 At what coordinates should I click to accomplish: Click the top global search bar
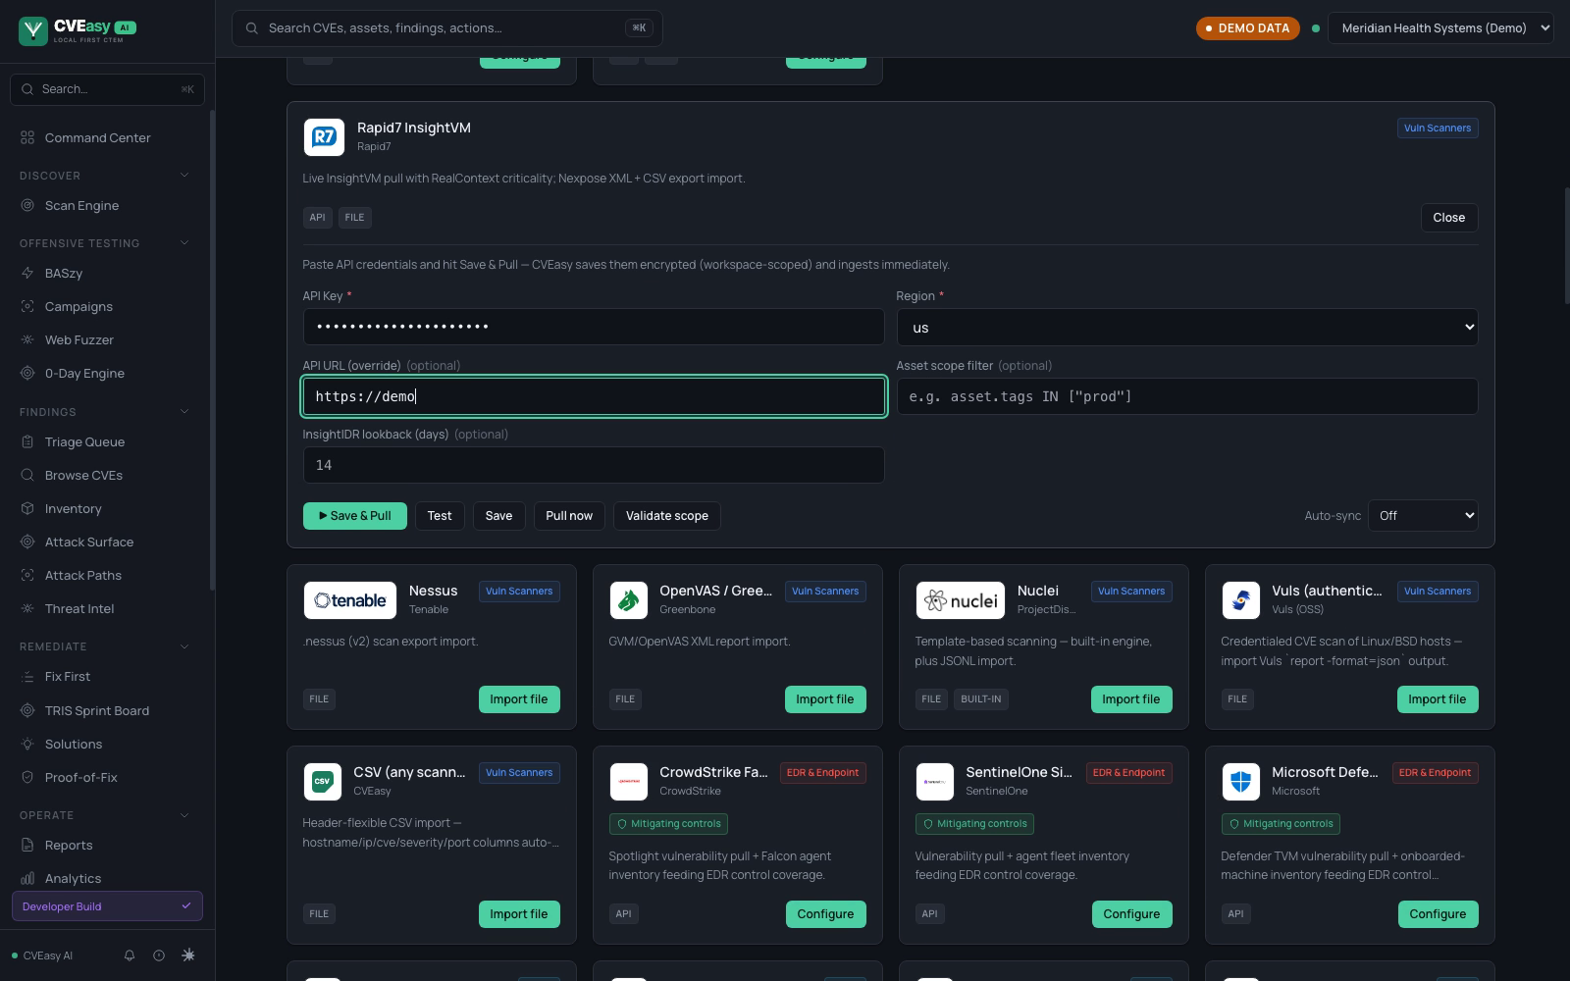pos(447,28)
